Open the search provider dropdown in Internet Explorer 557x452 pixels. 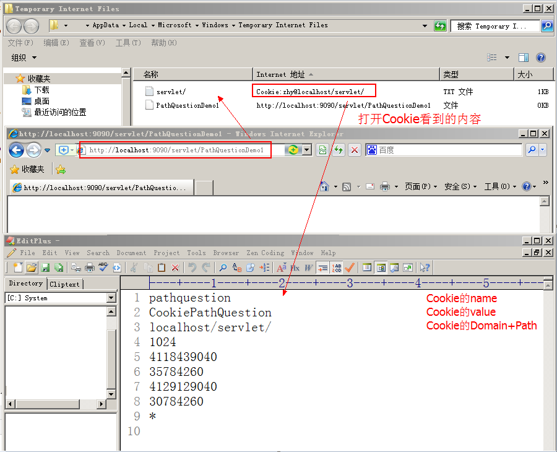tap(542, 150)
